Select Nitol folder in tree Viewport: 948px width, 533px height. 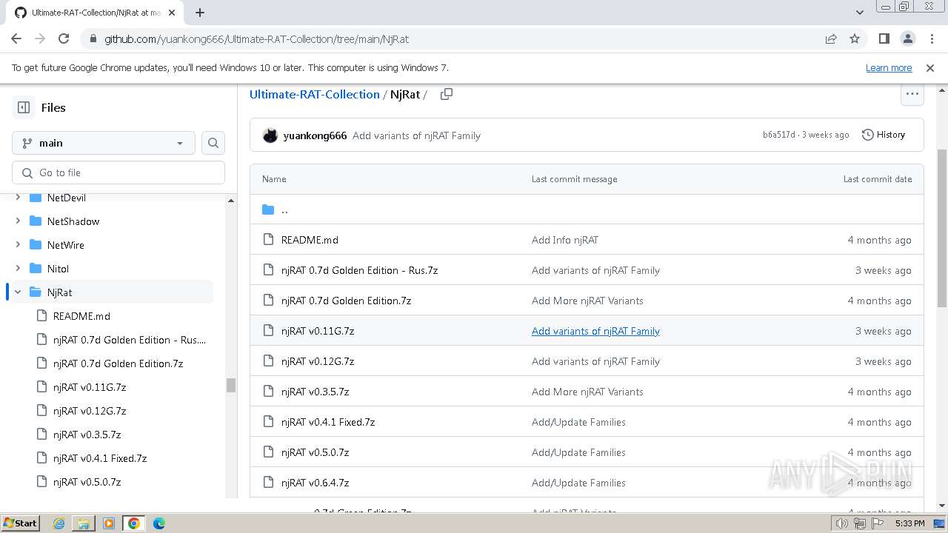point(58,269)
